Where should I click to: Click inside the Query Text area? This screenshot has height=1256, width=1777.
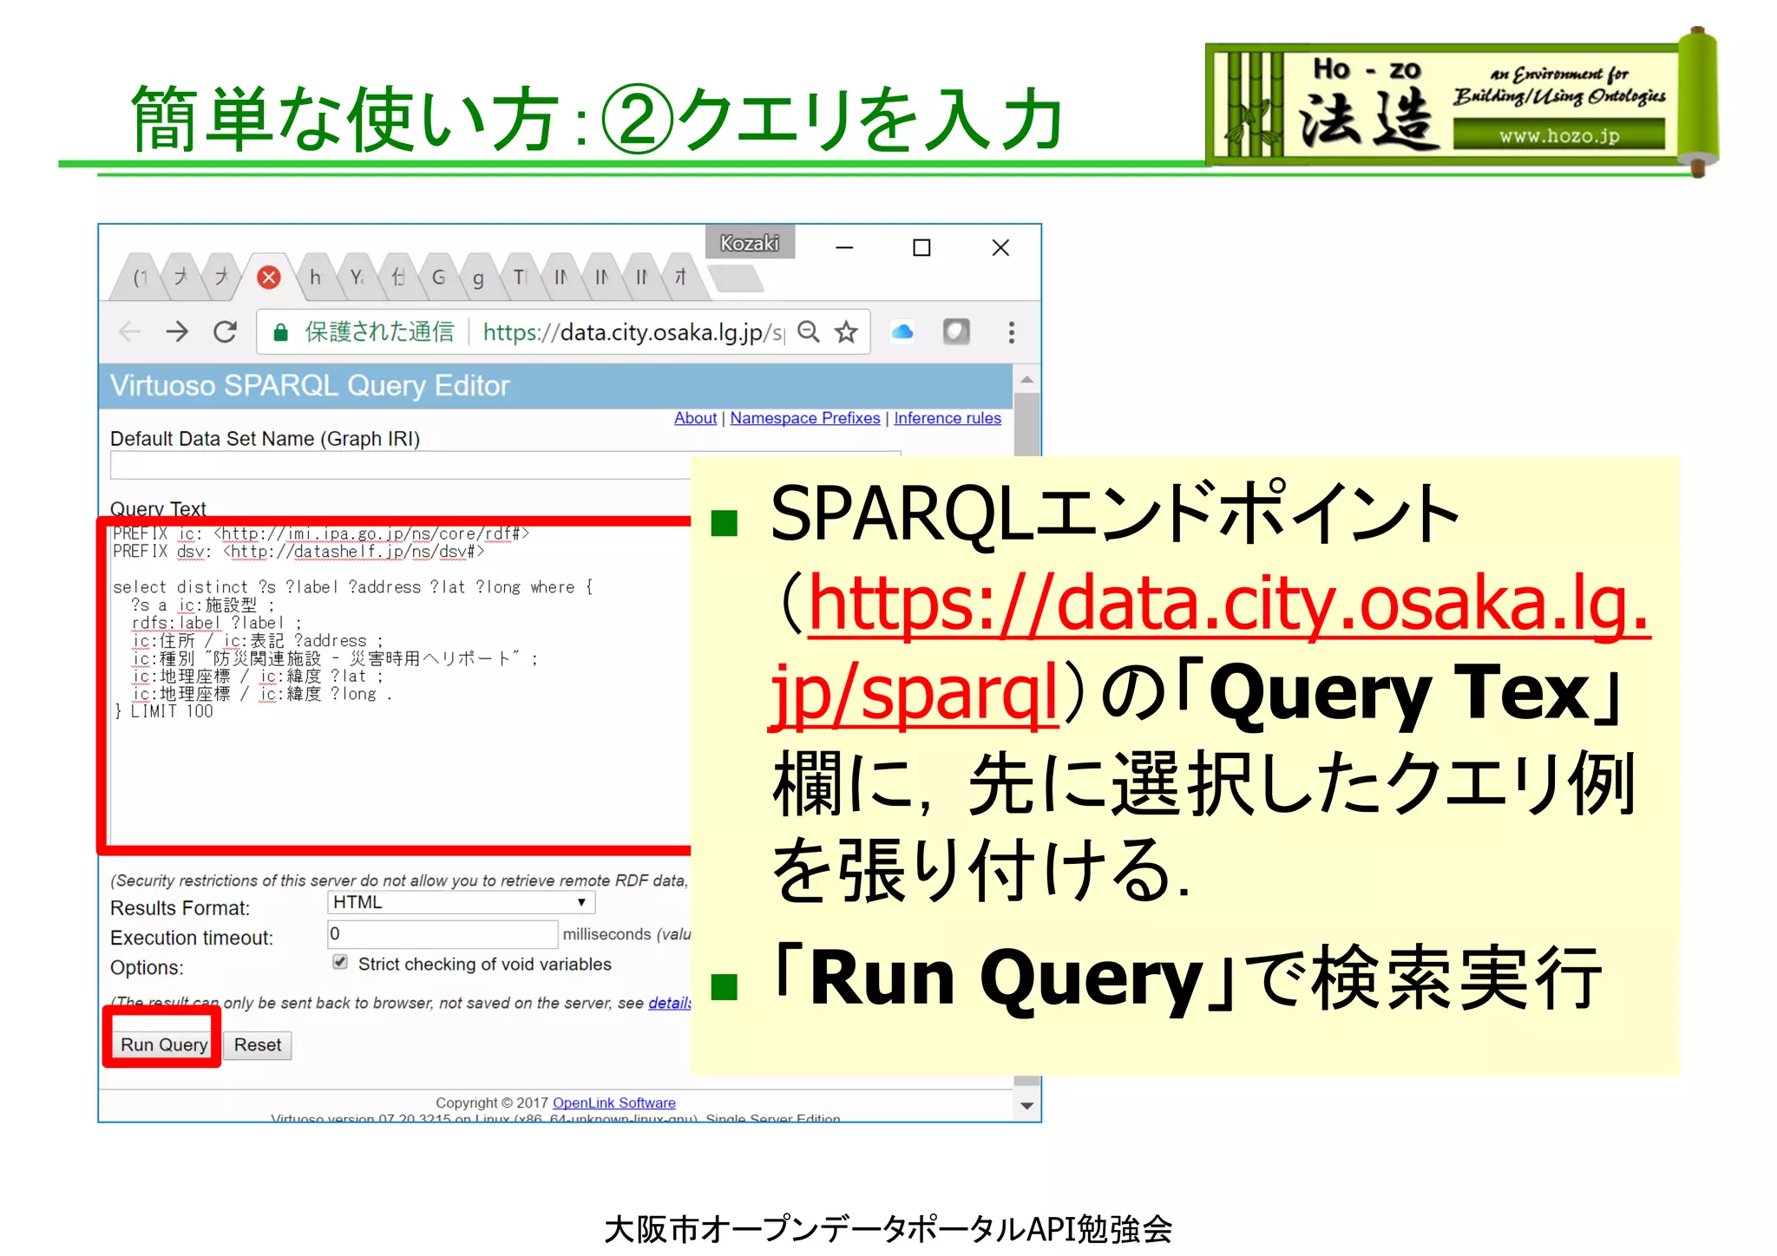[400, 685]
